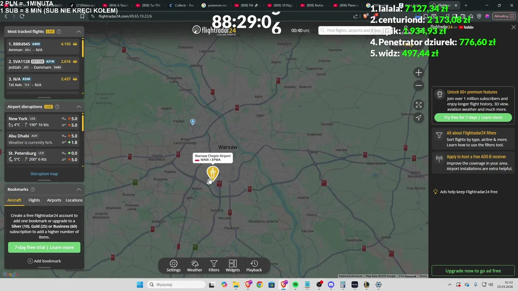Click the Keyboard shortcuts map link
Image resolution: width=518 pixels, height=291 pixels.
tap(350, 276)
